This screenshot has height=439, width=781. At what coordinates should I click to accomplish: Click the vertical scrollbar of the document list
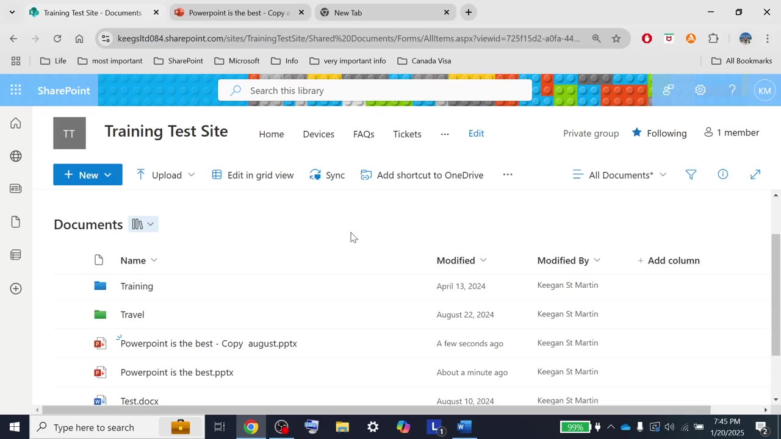776,296
